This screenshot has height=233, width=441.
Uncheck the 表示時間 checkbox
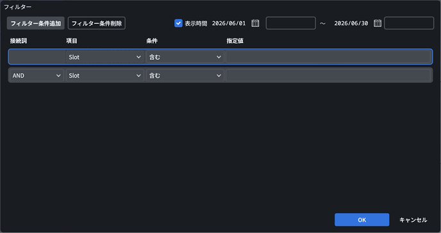click(178, 23)
